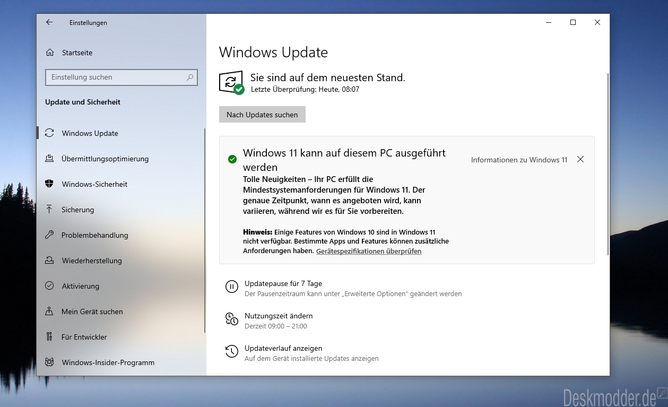Click 'Auf dem Gerät installierte Updates anzeigen' text
Viewport: 668px width, 407px height.
tap(311, 359)
